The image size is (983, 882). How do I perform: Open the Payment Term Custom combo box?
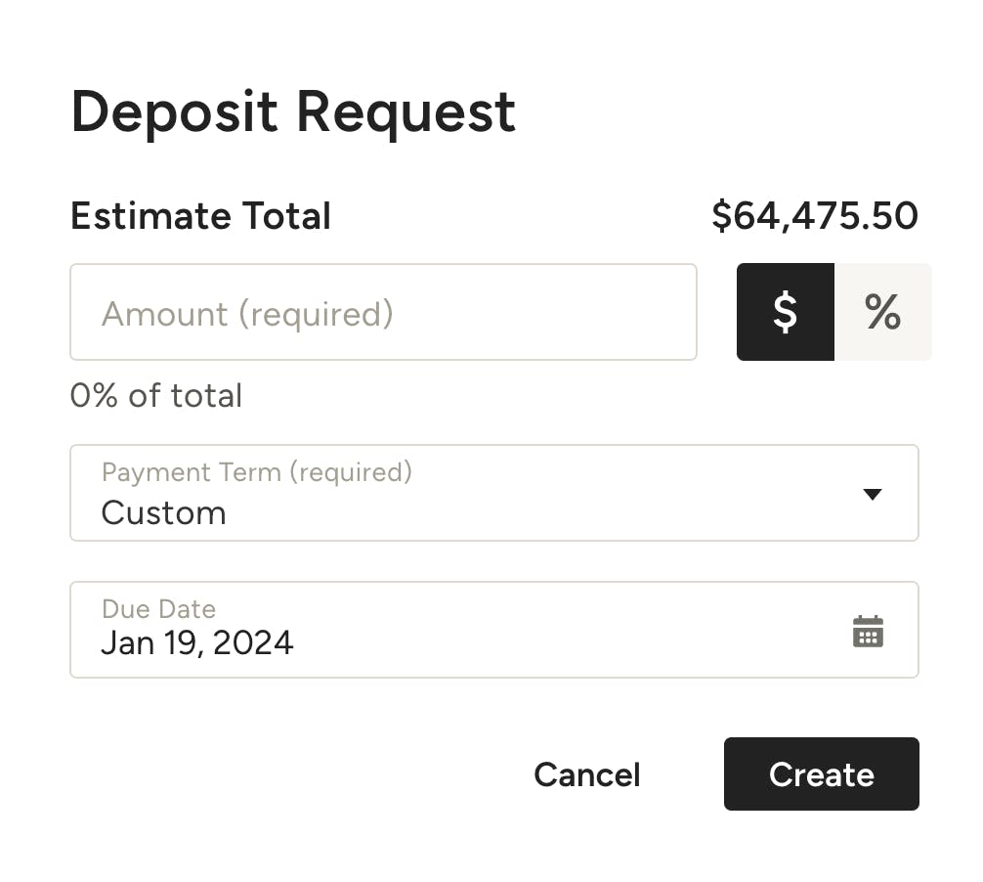[494, 493]
